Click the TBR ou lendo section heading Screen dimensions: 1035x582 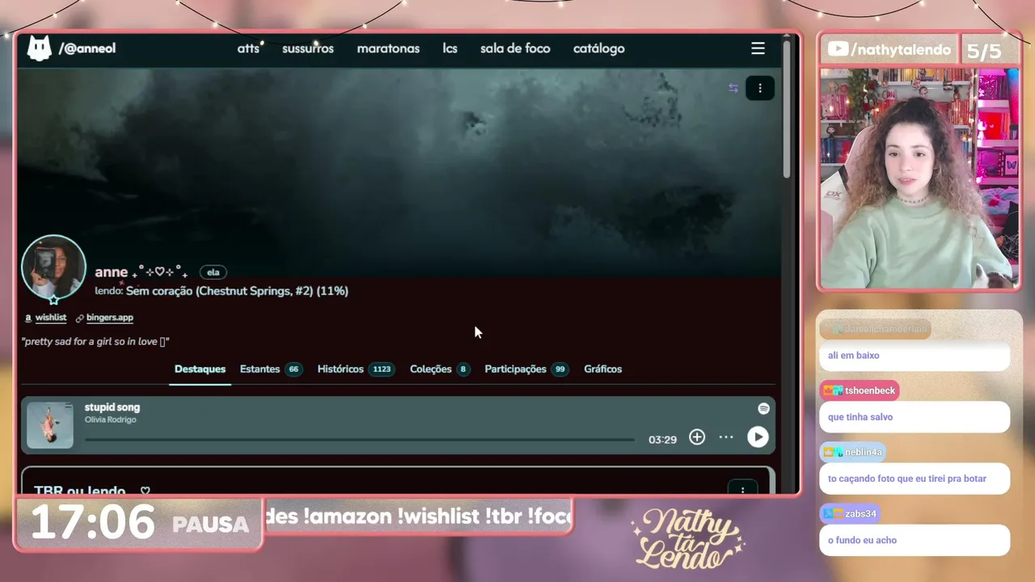click(80, 490)
